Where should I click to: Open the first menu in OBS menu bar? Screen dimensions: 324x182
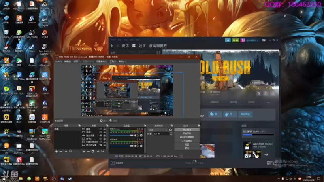[58, 61]
